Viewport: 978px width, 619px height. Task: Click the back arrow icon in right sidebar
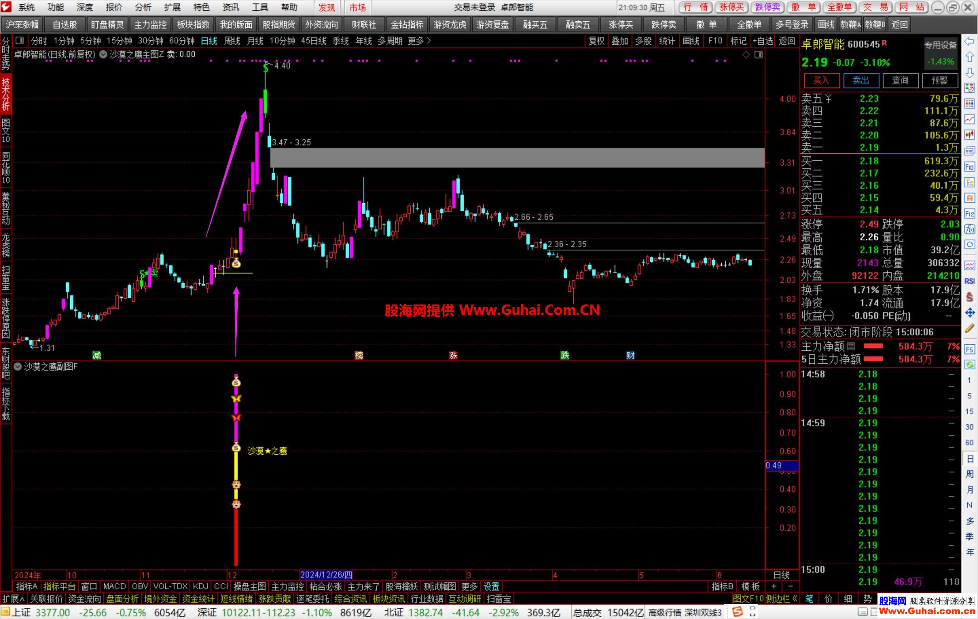tap(969, 42)
